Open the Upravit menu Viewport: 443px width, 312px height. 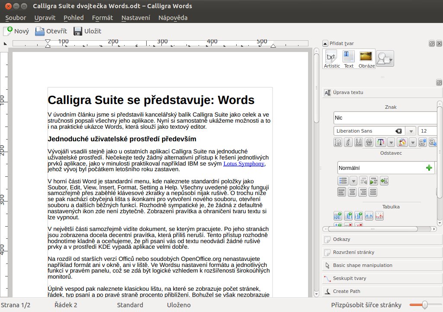click(x=45, y=18)
